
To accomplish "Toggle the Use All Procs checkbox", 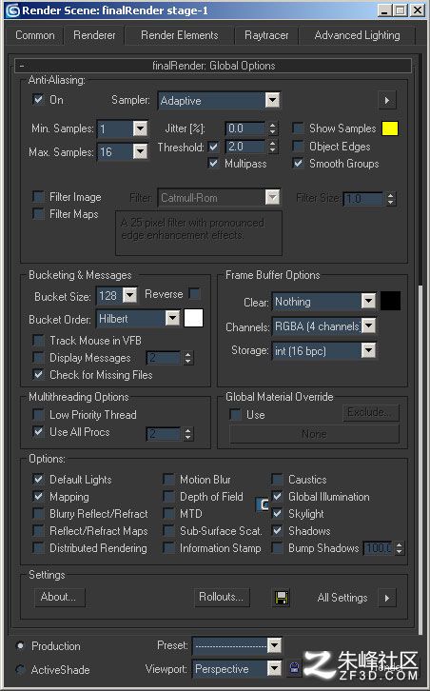I will point(38,431).
